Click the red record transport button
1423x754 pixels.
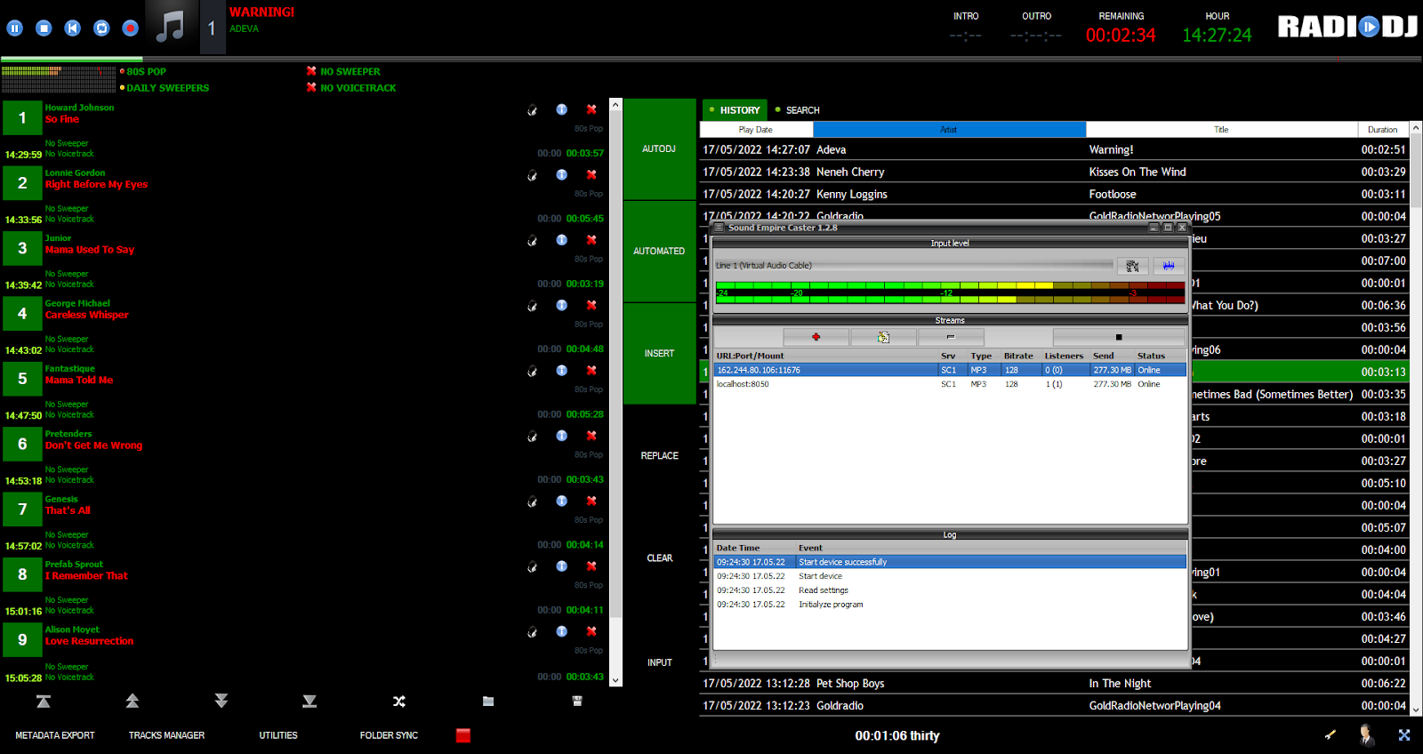click(131, 28)
